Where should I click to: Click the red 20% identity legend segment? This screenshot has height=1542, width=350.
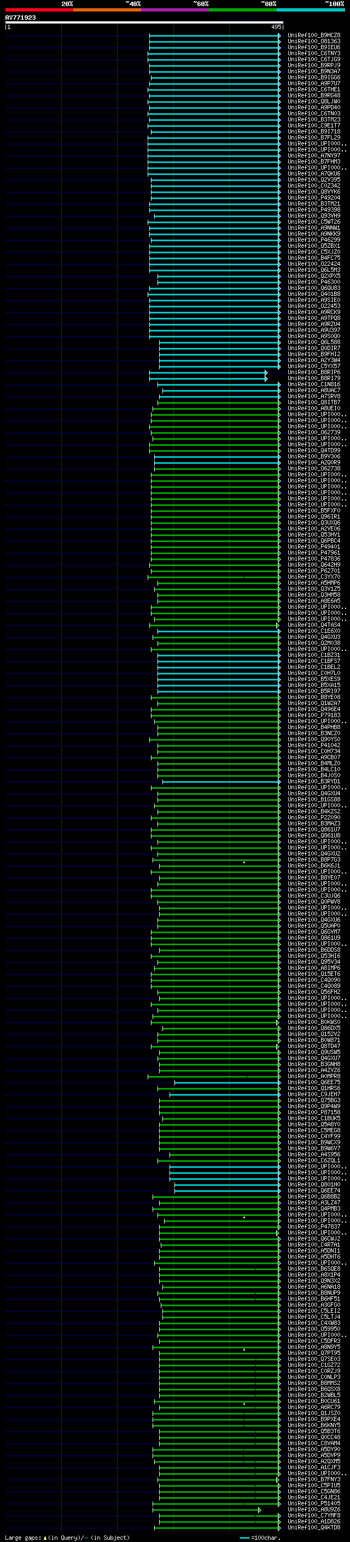[x=39, y=10]
